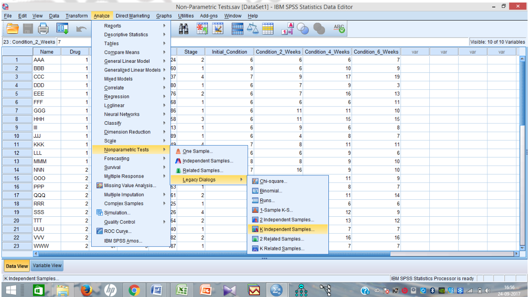
Task: Click the Insert Variable icon
Action: click(218, 28)
